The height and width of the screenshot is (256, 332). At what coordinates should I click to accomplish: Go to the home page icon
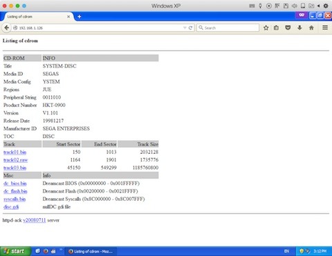point(311,28)
